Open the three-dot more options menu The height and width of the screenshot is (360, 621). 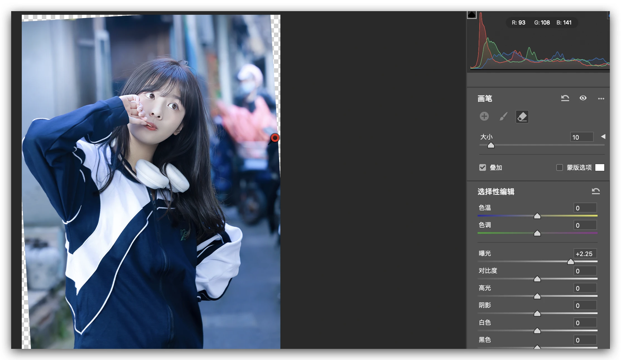tap(601, 98)
